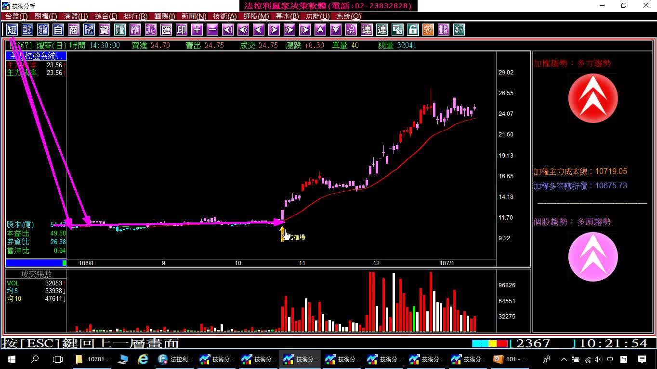Open the 技術(A) menu
657x369 pixels.
pos(225,16)
